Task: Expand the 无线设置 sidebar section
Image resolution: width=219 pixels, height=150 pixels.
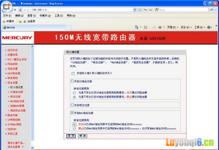Action: [11, 69]
